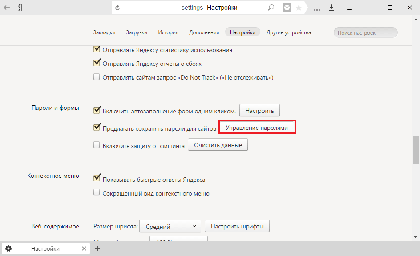Open a new tab with plus button

(98, 248)
